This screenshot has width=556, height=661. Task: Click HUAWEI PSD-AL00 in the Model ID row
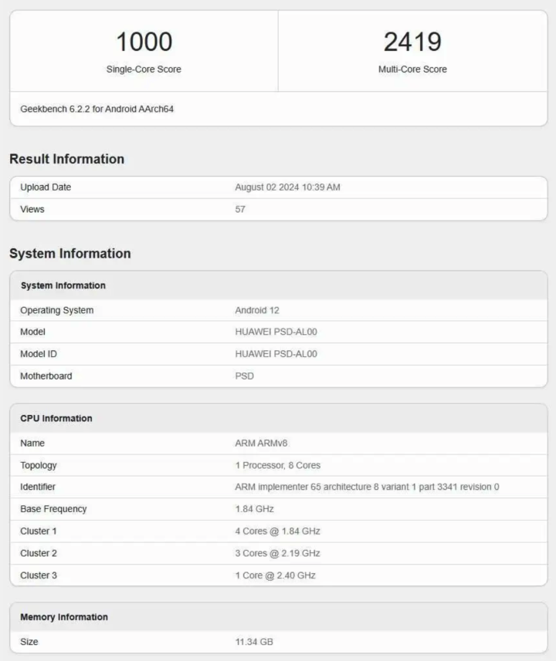276,354
